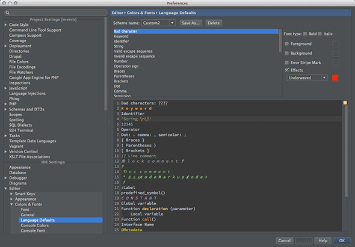Select Comma in the attribute list
This screenshot has width=355, height=247.
pos(120,91)
